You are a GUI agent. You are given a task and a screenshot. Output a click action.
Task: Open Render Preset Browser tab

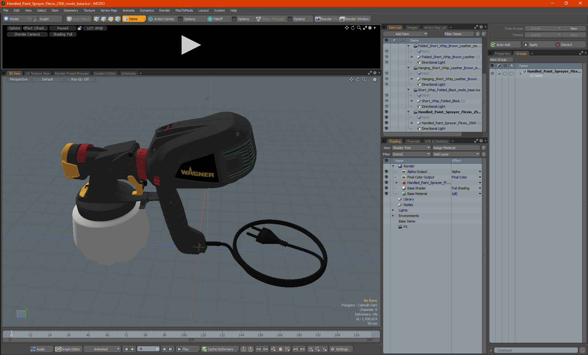click(72, 73)
